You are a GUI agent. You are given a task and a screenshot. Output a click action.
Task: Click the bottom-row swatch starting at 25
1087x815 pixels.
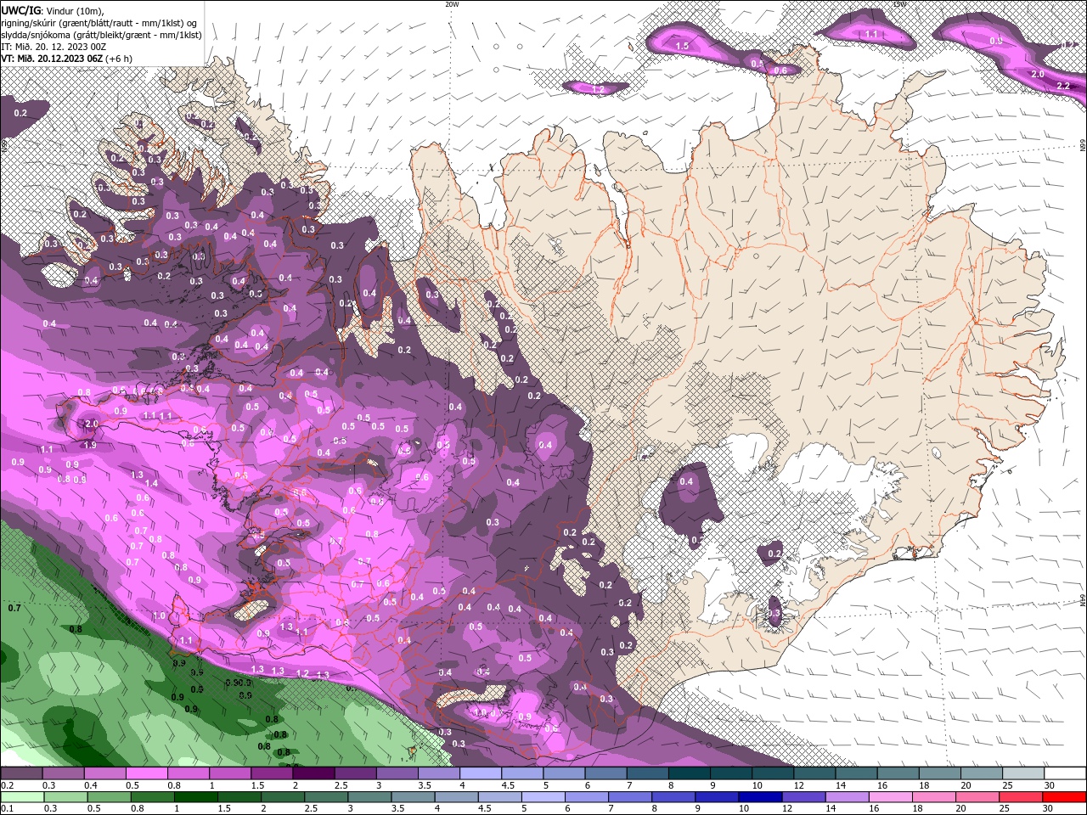pyautogui.click(x=1022, y=796)
